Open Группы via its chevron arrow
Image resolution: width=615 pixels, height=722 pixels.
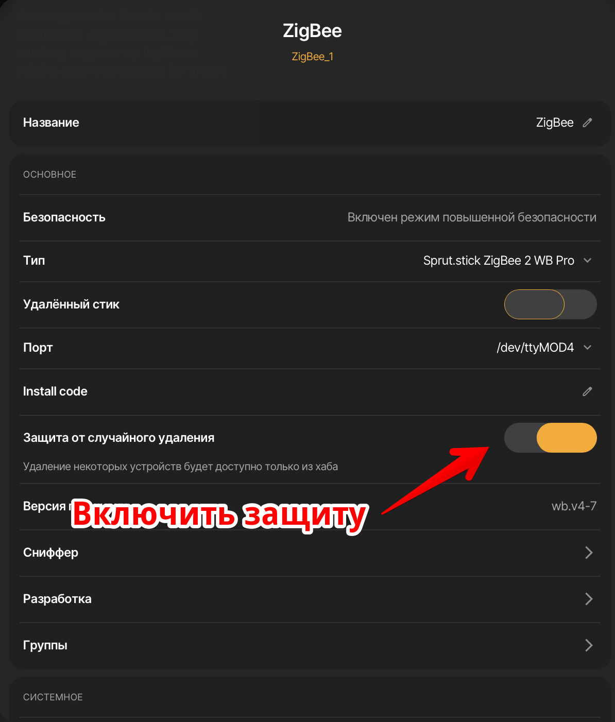pyautogui.click(x=589, y=645)
